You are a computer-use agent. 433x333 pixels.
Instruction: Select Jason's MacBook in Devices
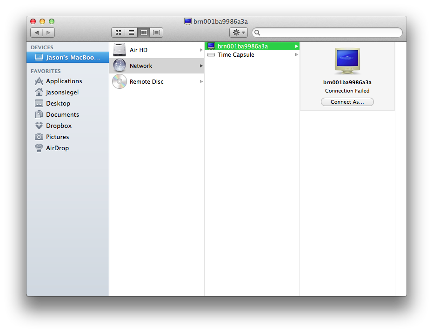tap(67, 57)
